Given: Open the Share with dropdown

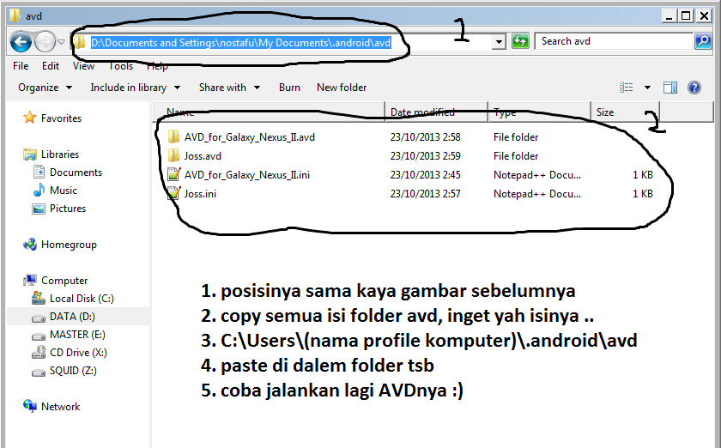Looking at the screenshot, I should coord(229,88).
